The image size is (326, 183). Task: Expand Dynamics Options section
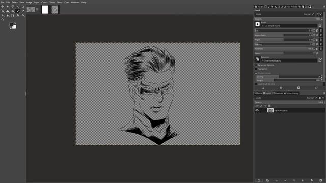256,65
